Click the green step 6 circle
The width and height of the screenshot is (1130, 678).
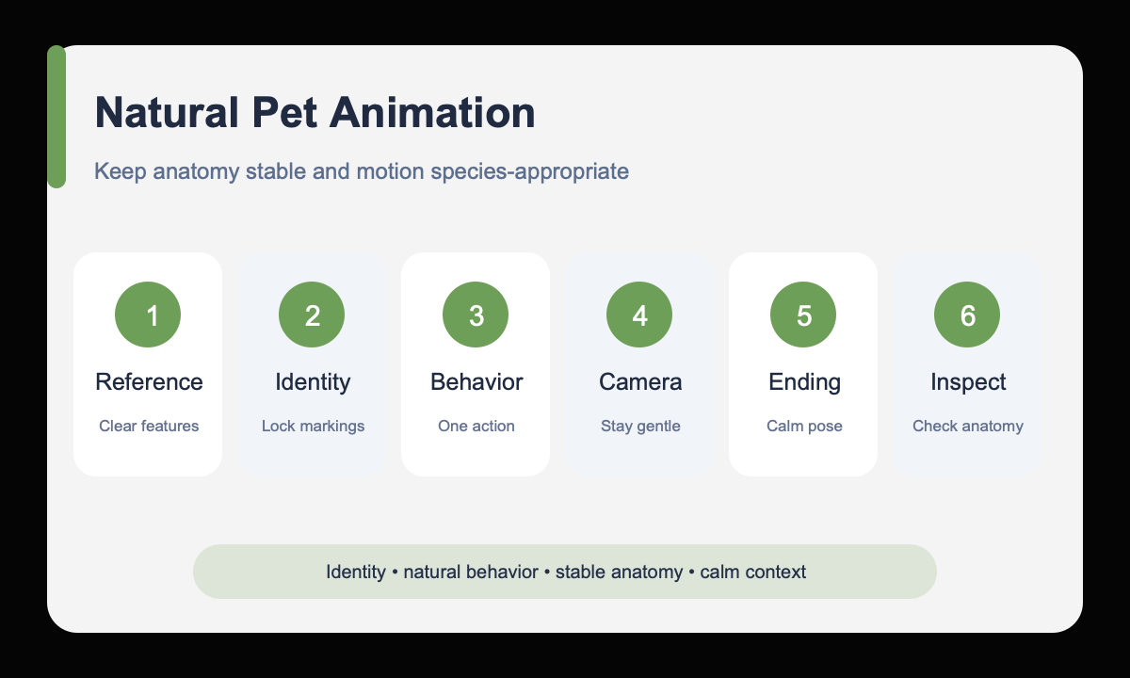click(x=967, y=315)
